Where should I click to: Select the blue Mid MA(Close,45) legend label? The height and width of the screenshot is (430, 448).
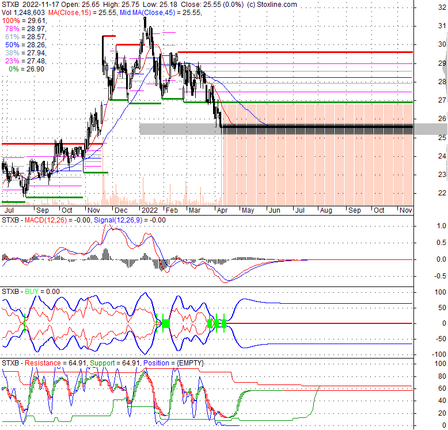[147, 13]
